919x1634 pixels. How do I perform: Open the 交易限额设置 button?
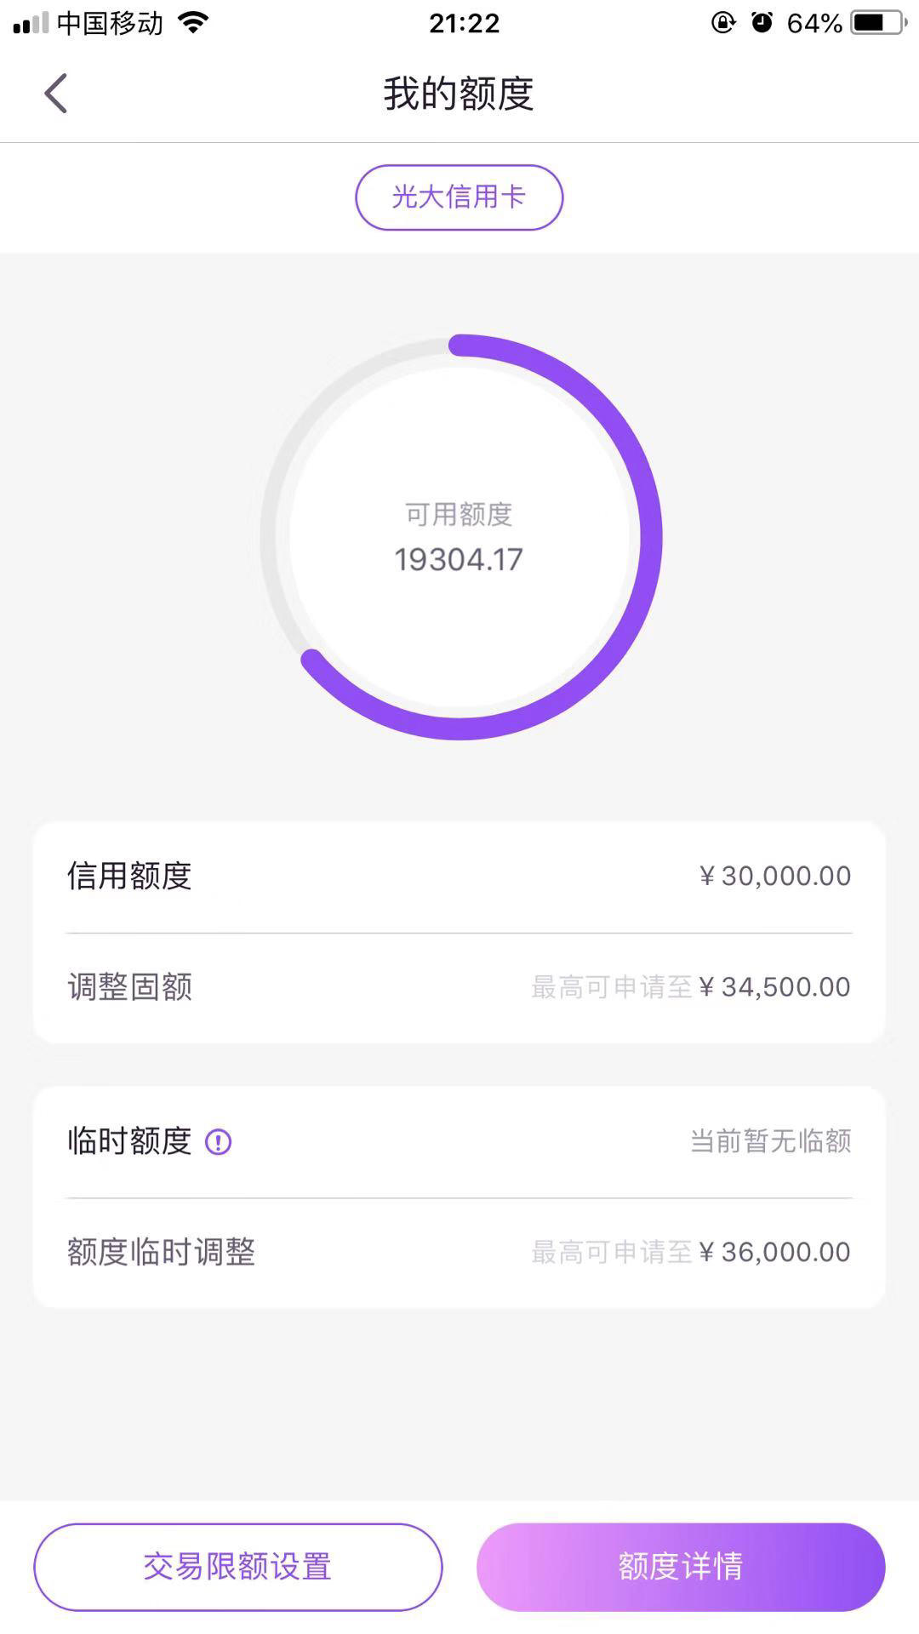click(238, 1567)
